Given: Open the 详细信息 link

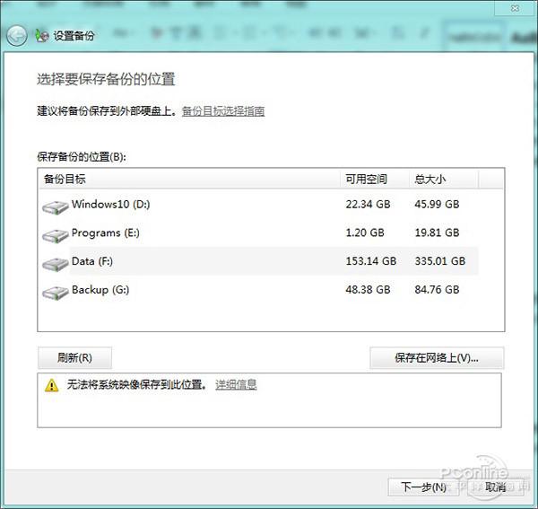Looking at the screenshot, I should (x=236, y=384).
